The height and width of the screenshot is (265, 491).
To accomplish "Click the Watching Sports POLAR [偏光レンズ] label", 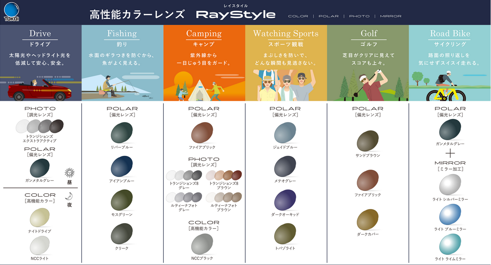I will point(285,111).
